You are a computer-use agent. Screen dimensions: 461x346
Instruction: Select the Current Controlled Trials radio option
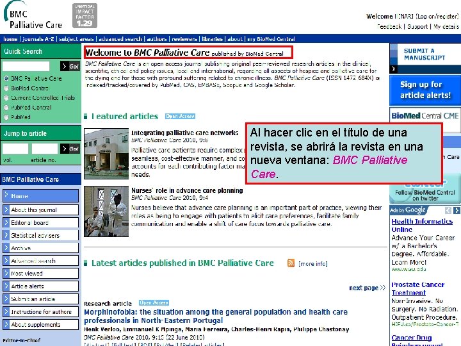(x=6, y=97)
